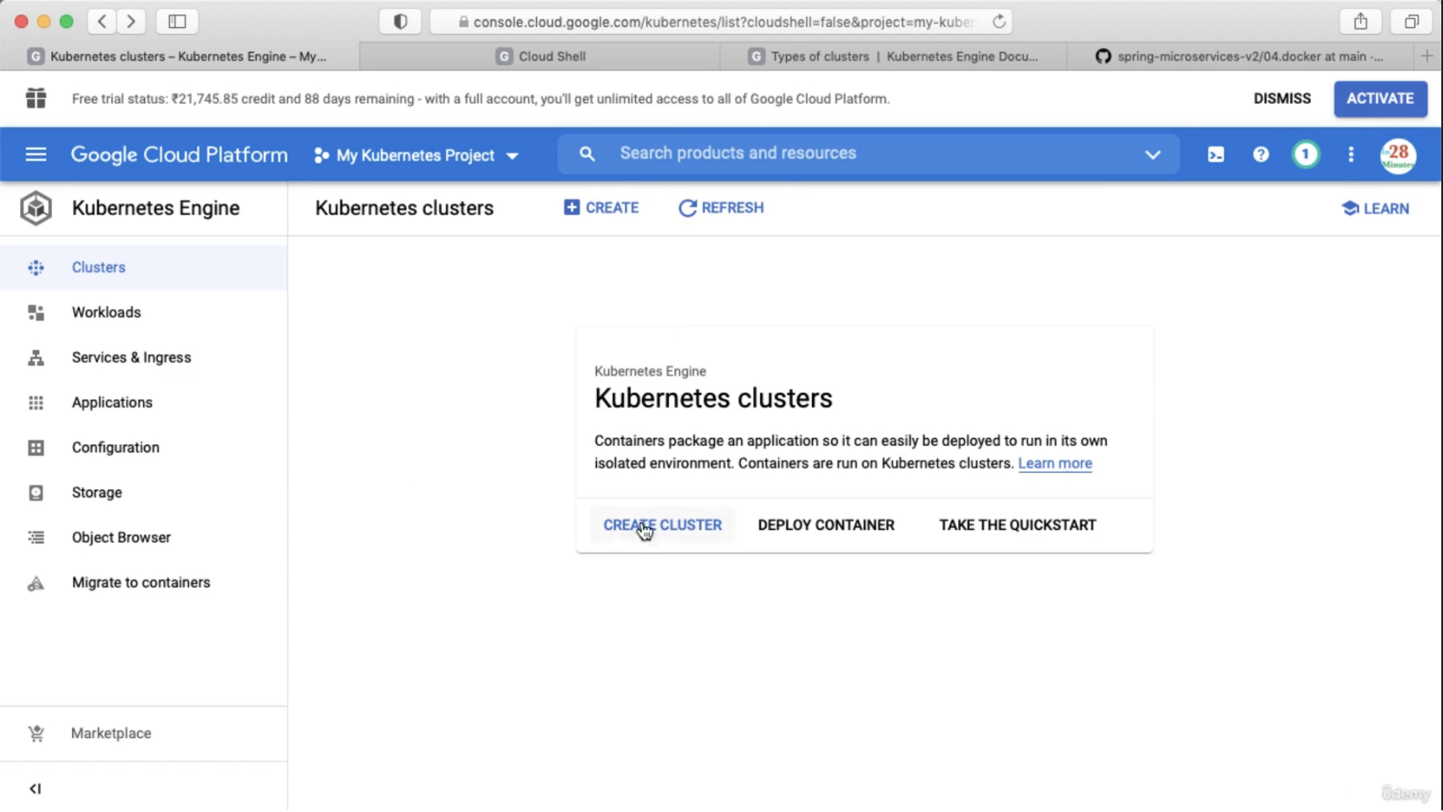The image size is (1443, 812).
Task: Open the help question mark icon
Action: [x=1261, y=154]
